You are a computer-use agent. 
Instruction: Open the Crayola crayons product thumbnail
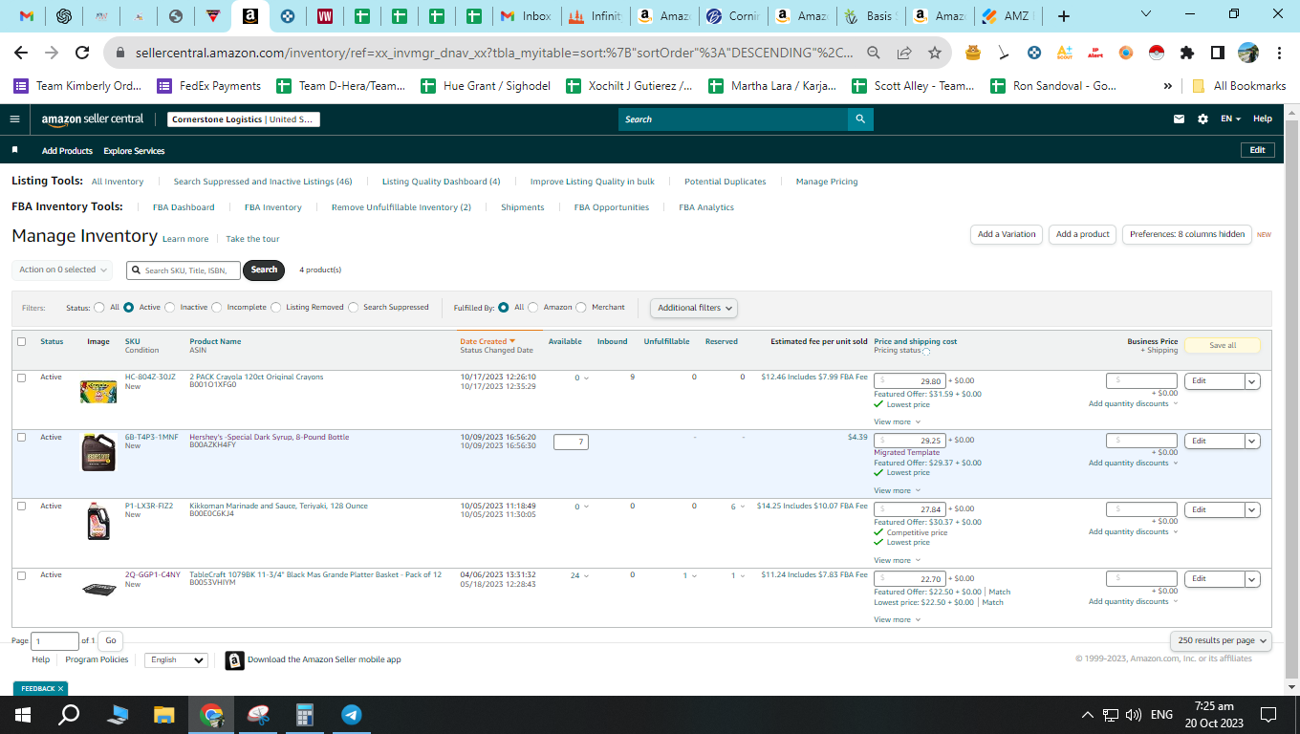click(x=98, y=391)
